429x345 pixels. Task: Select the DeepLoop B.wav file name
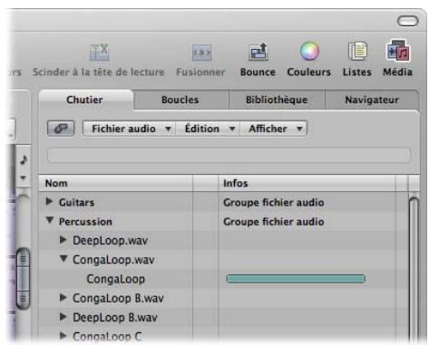point(115,318)
